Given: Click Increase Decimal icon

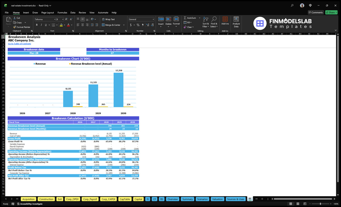Looking at the screenshot, I should (147, 25).
